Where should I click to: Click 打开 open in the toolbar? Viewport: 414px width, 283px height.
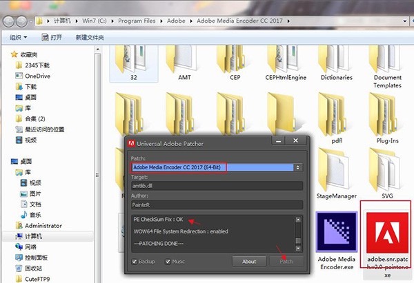pos(52,37)
